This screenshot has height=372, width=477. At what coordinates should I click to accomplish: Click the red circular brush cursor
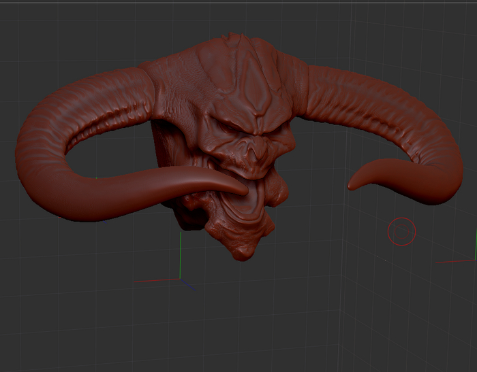point(401,231)
